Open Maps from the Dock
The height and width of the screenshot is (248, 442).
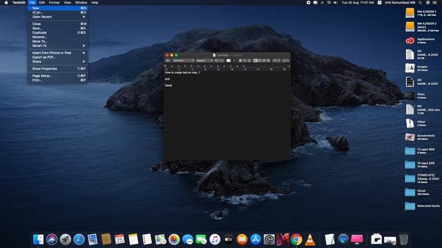[x=160, y=239]
